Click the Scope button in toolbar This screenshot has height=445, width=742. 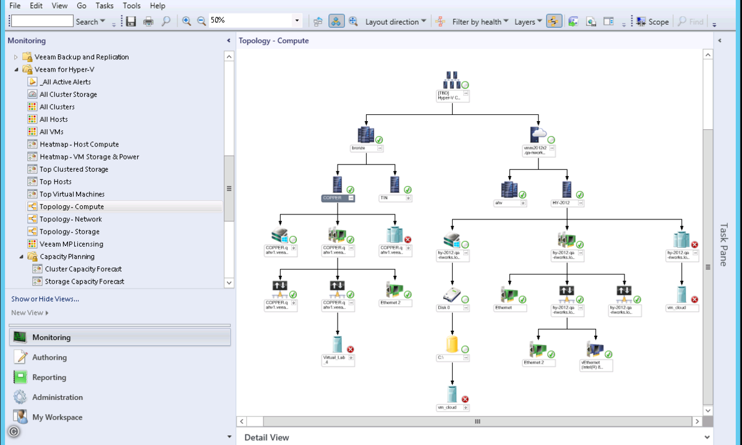[652, 22]
